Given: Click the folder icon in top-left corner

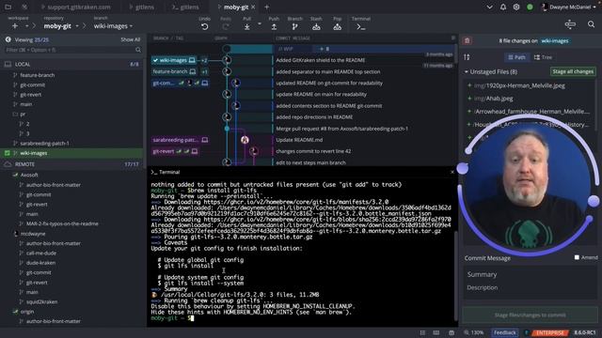Looking at the screenshot, I should pos(8,7).
